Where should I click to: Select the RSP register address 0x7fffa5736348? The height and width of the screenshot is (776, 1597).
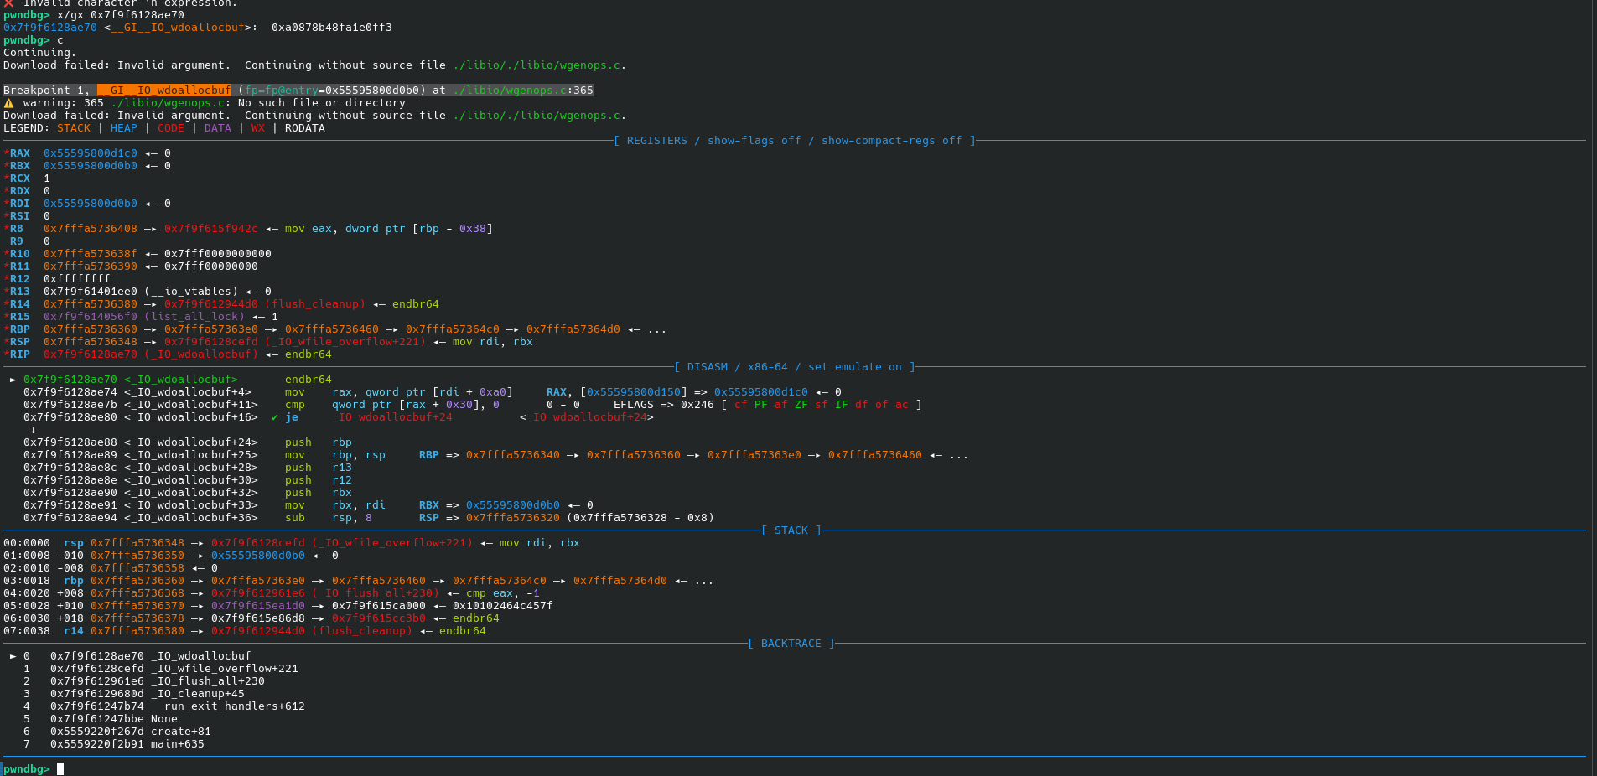91,342
